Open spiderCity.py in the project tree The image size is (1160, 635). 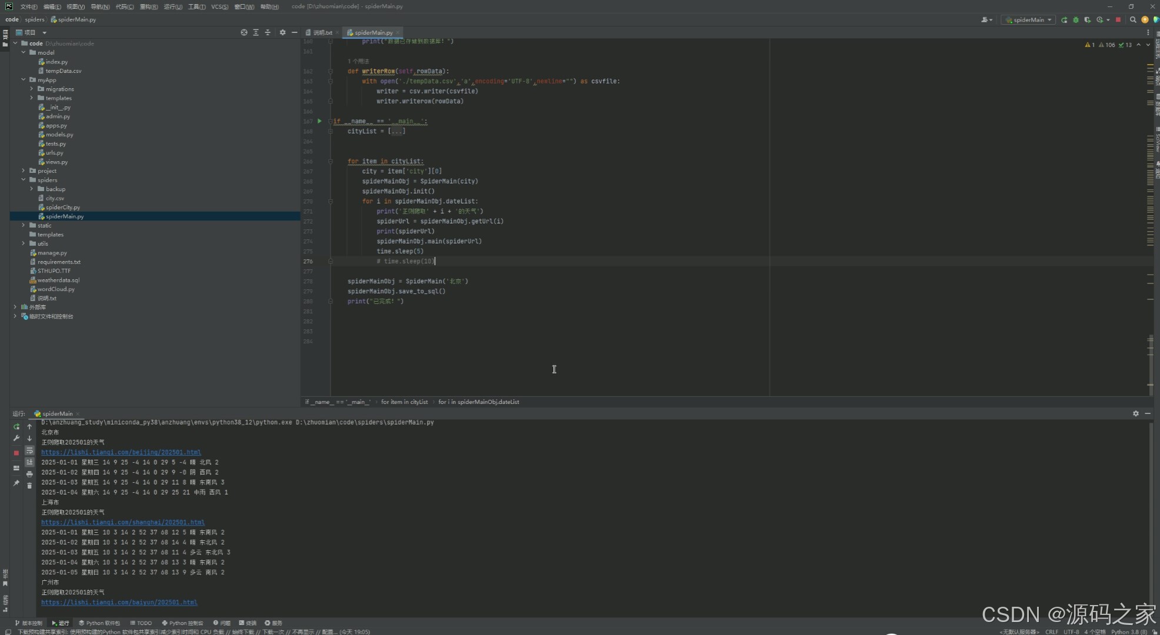tap(62, 208)
